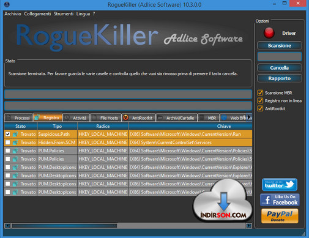Click the registry icon in Hidden.From.SCM row
The height and width of the screenshot is (238, 309).
15,143
